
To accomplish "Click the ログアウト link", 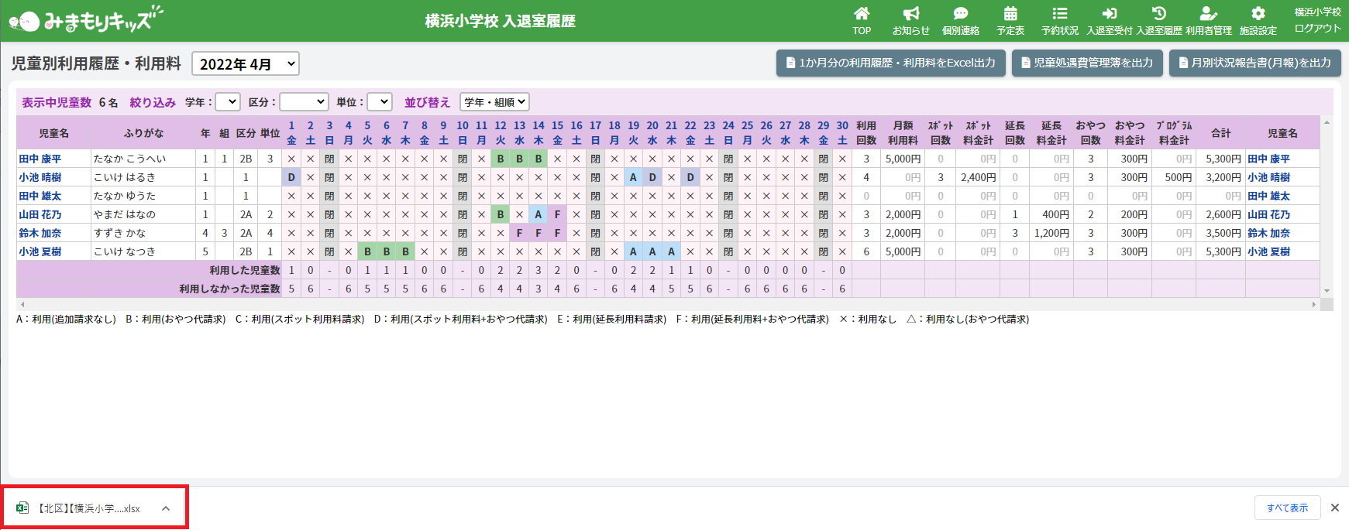I will pyautogui.click(x=1317, y=29).
